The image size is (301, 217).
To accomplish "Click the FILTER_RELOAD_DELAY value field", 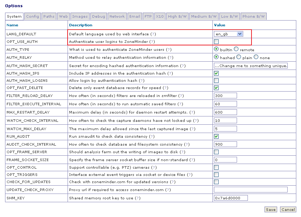I will click(x=225, y=96).
